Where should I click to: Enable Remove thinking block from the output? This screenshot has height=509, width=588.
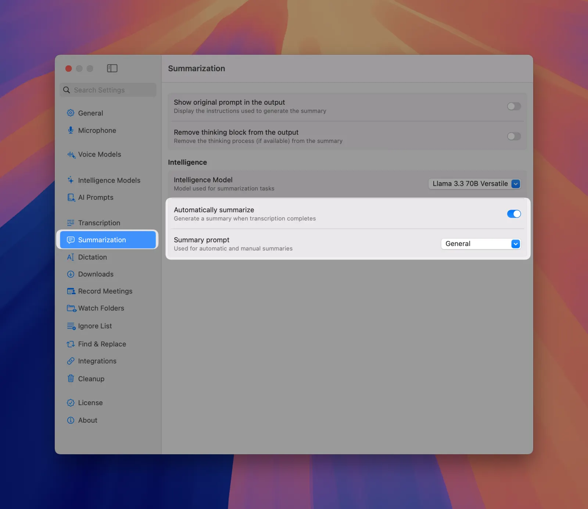click(x=514, y=136)
